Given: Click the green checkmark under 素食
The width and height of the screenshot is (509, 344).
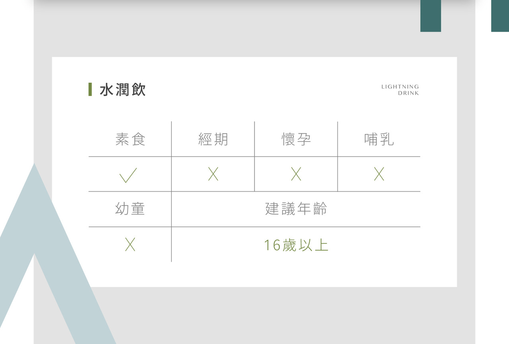Looking at the screenshot, I should pos(128,175).
